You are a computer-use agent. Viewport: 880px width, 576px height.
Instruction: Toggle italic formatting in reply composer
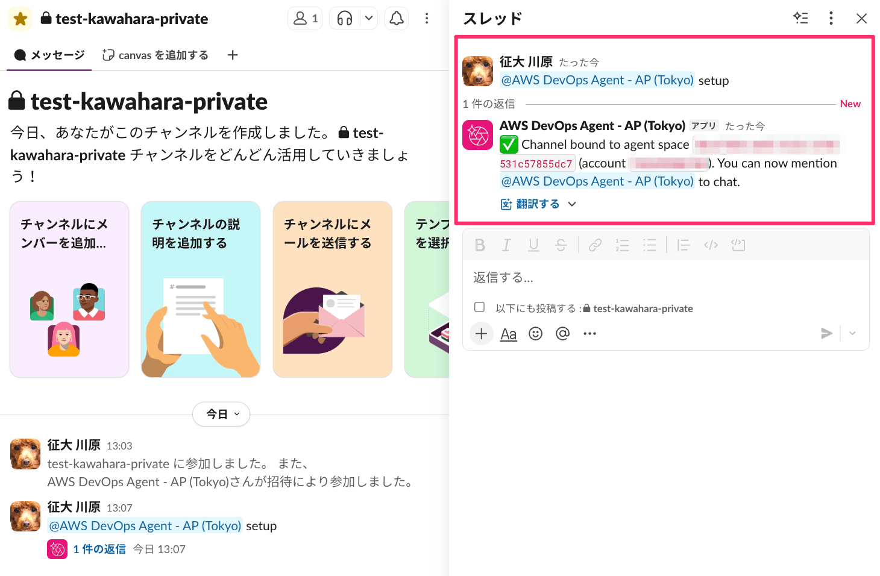[x=506, y=245]
